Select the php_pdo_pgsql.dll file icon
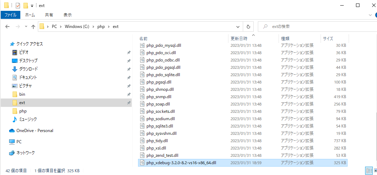This screenshot has width=377, height=175. tap(142, 67)
